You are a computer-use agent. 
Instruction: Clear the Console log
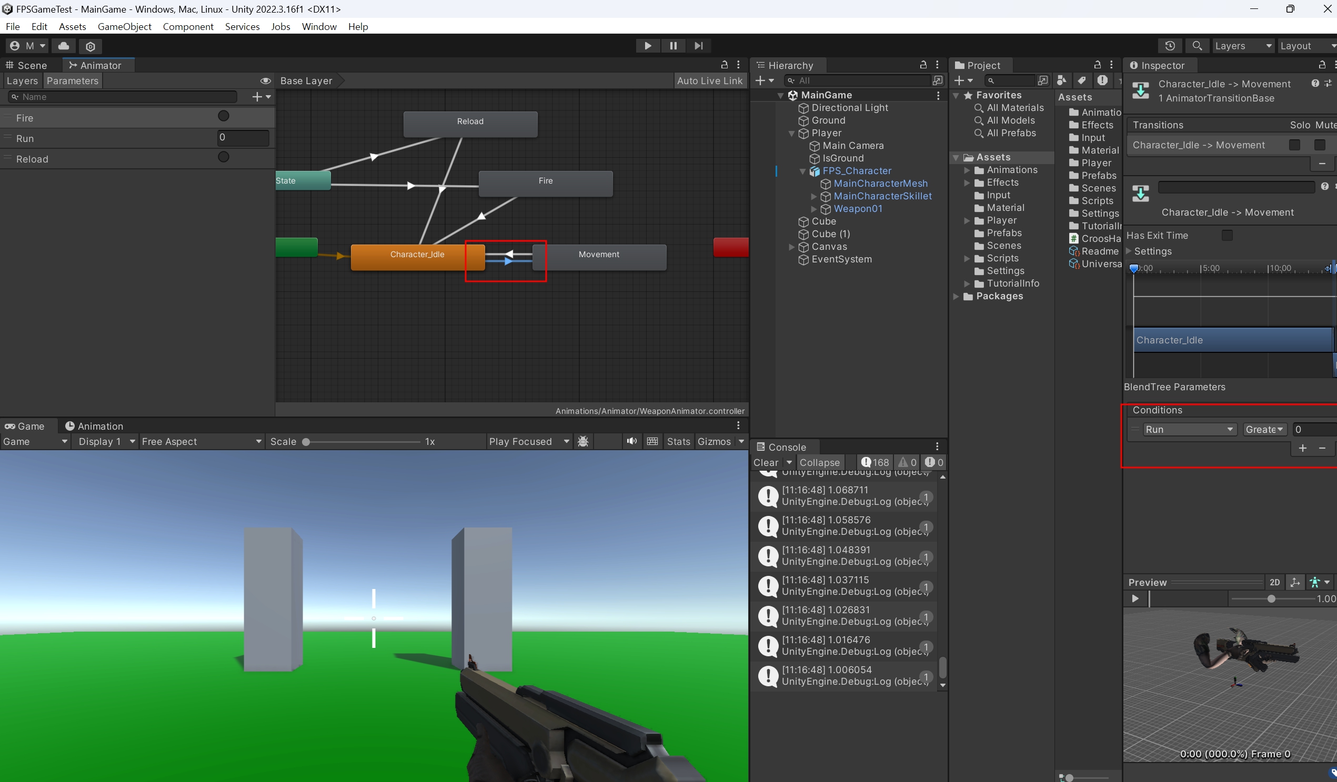[x=766, y=462]
